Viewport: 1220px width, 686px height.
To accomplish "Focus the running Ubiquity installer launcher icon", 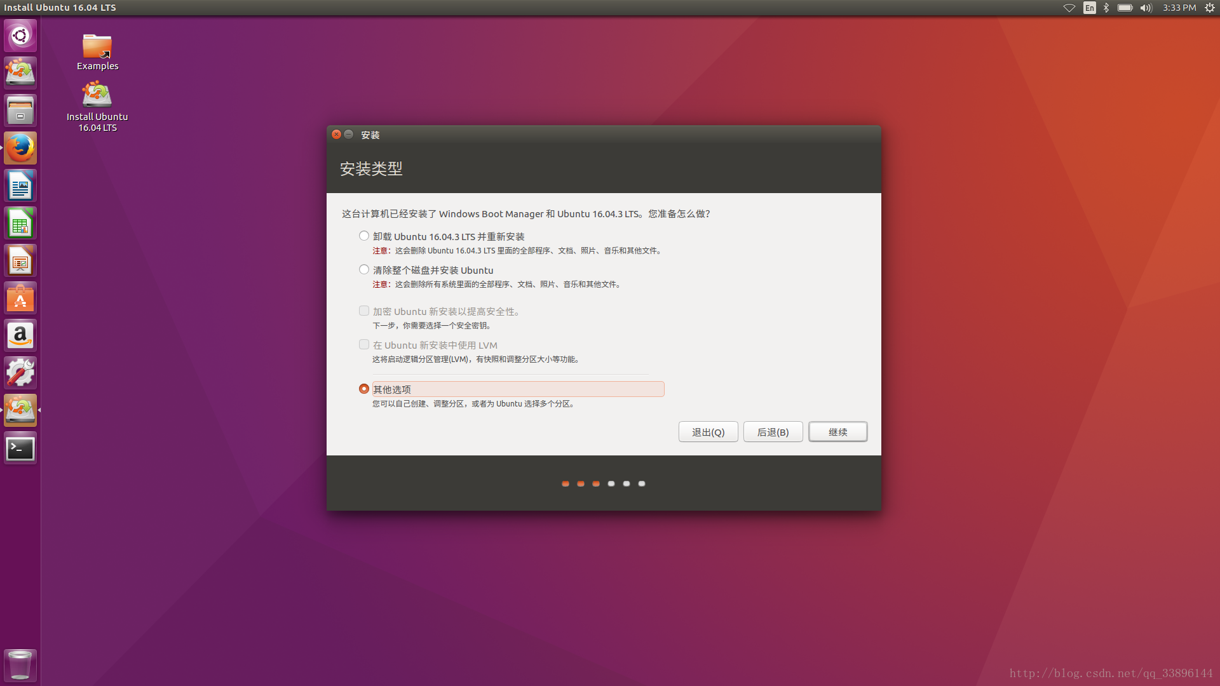I will coord(20,410).
